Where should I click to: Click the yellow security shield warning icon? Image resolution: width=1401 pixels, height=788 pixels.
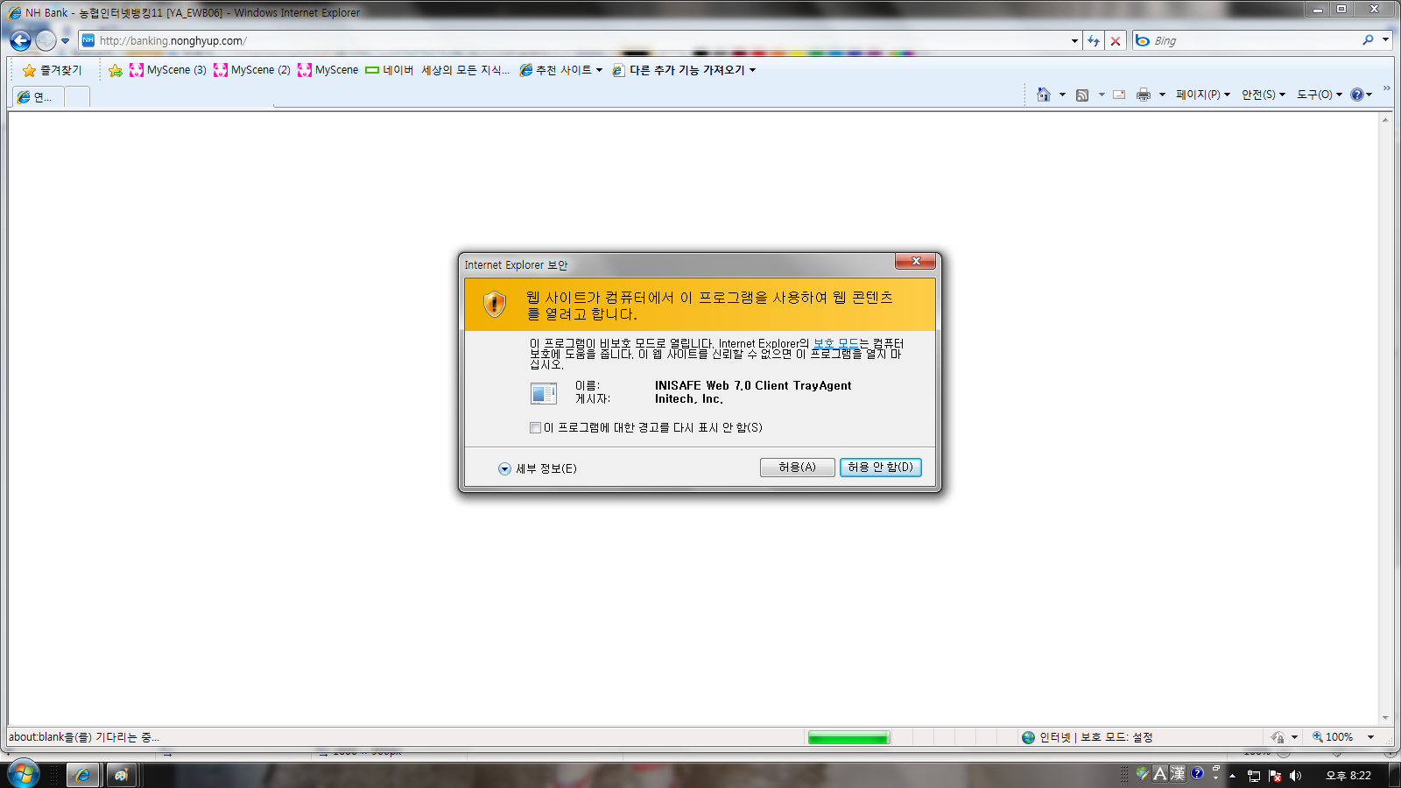coord(495,304)
